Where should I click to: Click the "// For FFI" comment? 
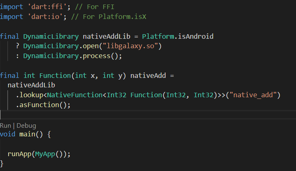95,7
